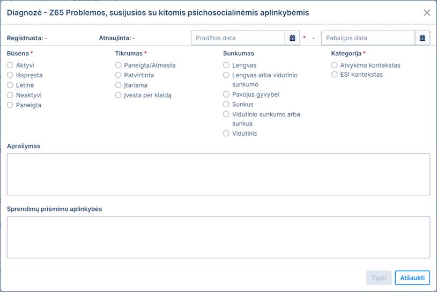Open the Pabaigos data calendar picker
437x292 pixels.
(x=423, y=38)
